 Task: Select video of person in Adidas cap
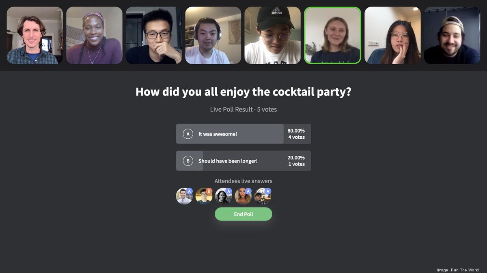click(x=273, y=35)
